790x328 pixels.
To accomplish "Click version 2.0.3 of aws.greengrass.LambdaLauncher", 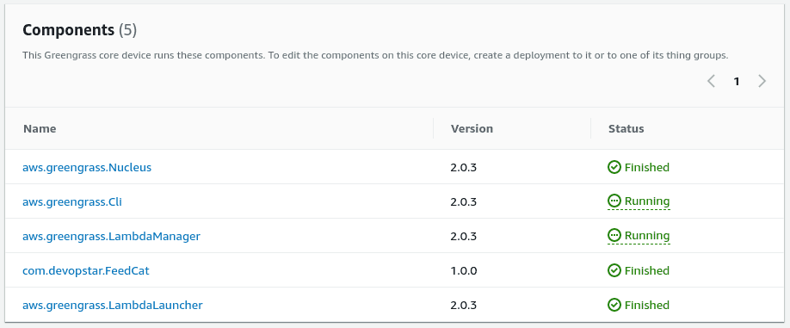I will tap(464, 305).
